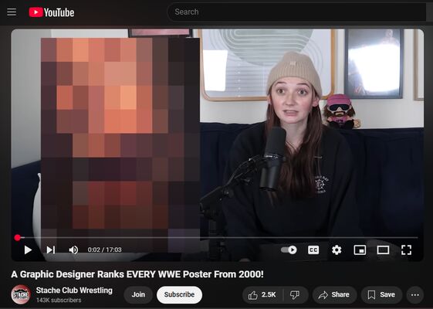The width and height of the screenshot is (433, 309).
Task: Like the video with 2.5K likes
Action: click(x=262, y=294)
